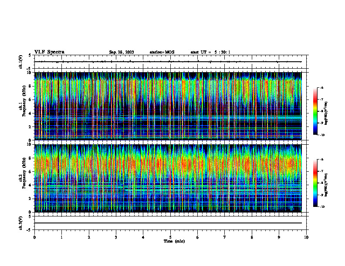Click time axis tick label "1"
Screen dimensions: 345x266
[61, 237]
